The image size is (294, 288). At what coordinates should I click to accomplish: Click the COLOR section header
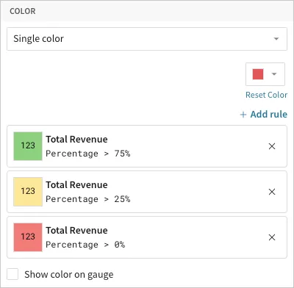[23, 11]
